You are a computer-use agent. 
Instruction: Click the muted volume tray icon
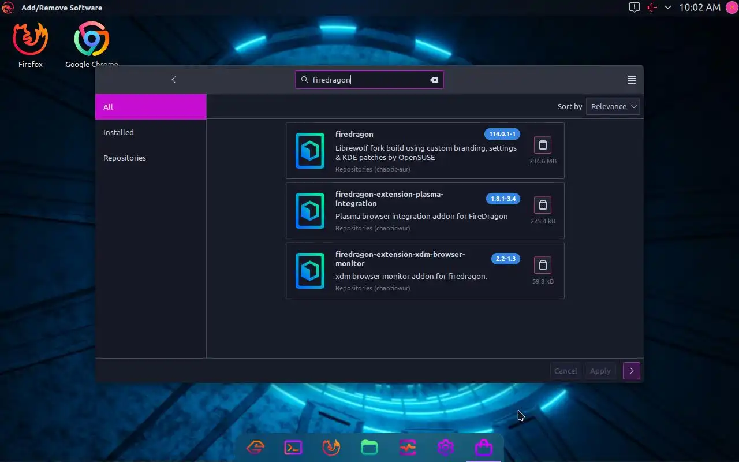[652, 8]
